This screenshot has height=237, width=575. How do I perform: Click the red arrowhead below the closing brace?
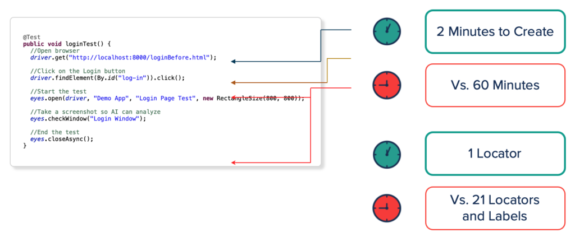pos(234,163)
